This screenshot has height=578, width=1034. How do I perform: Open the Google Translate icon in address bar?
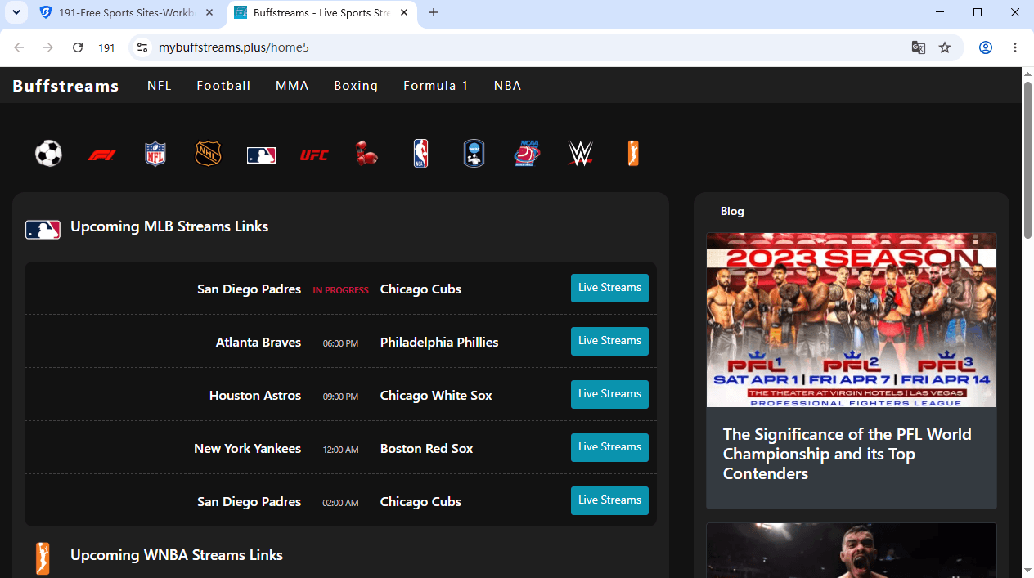[x=919, y=47]
